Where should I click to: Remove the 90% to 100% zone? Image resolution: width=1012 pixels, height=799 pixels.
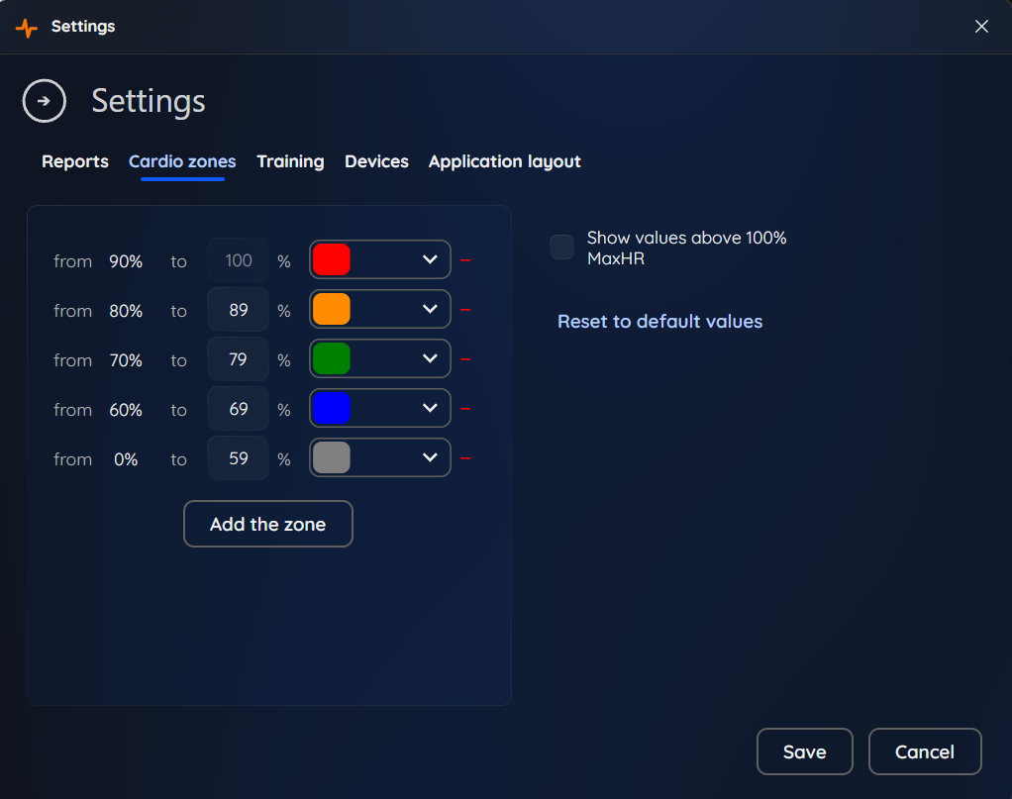point(465,260)
